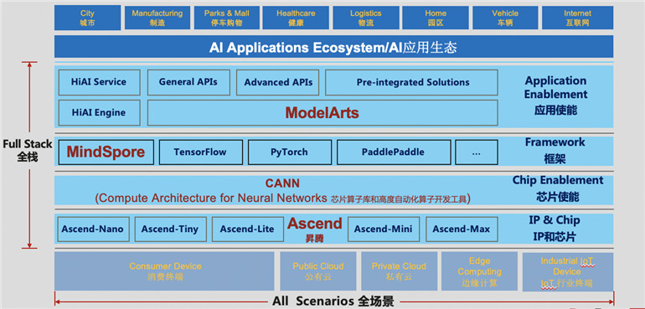Select the MindSpore framework box

point(106,152)
